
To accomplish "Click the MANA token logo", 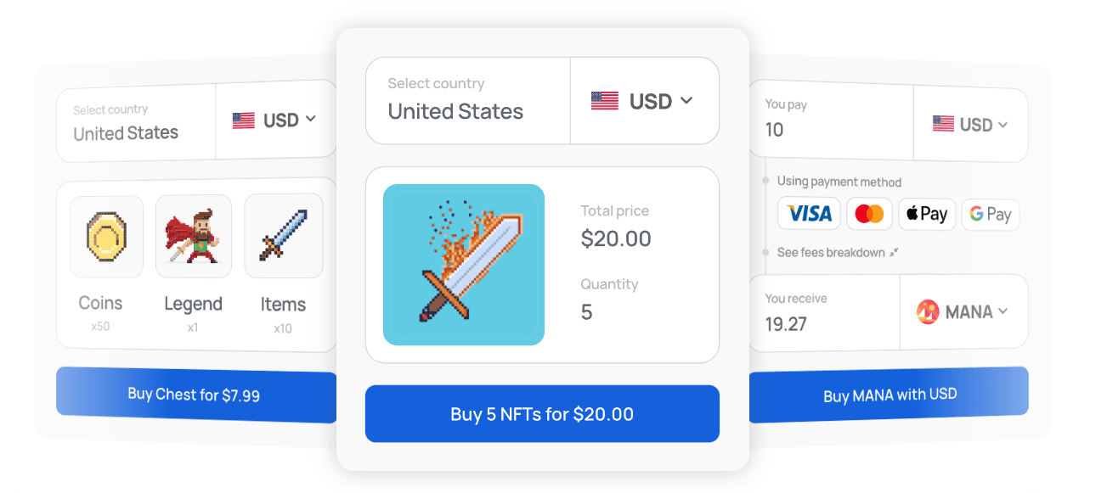I will 929,311.
